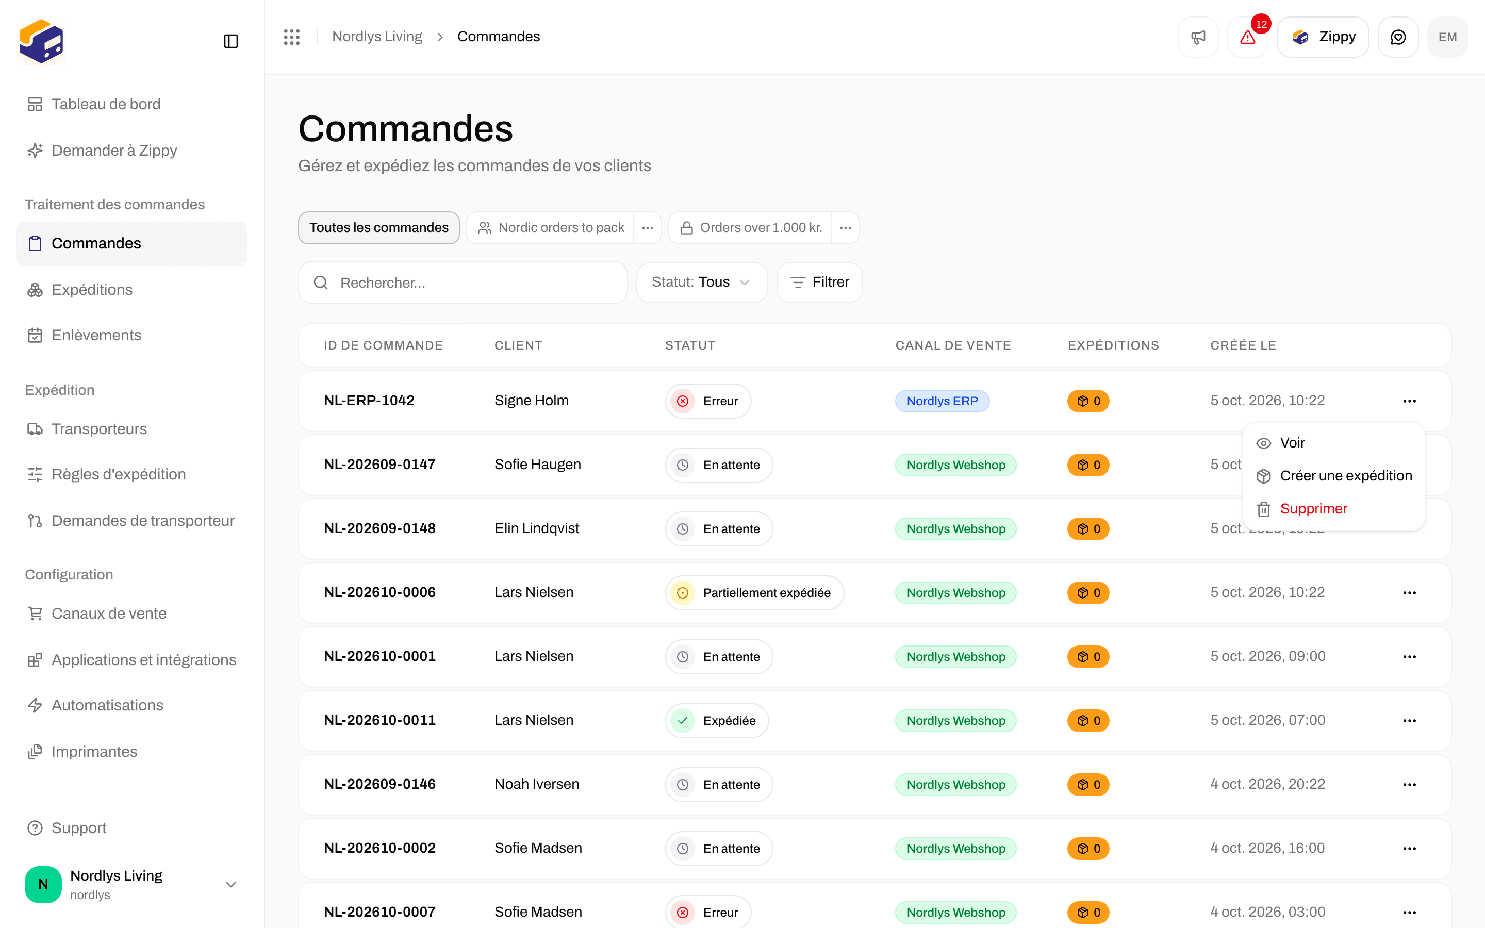Open Demandes de transporteur
The image size is (1485, 928).
(132, 521)
